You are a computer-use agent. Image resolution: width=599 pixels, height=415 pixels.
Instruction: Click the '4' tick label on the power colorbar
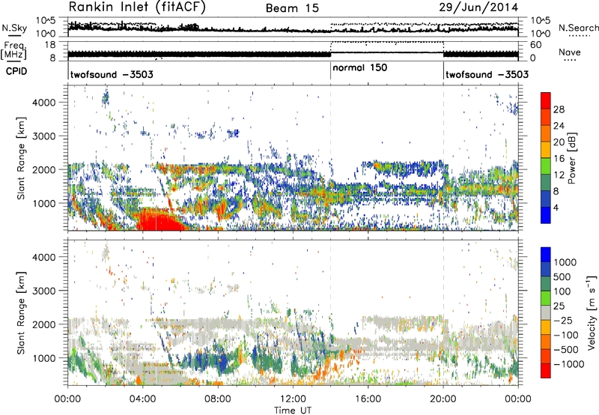pos(556,207)
